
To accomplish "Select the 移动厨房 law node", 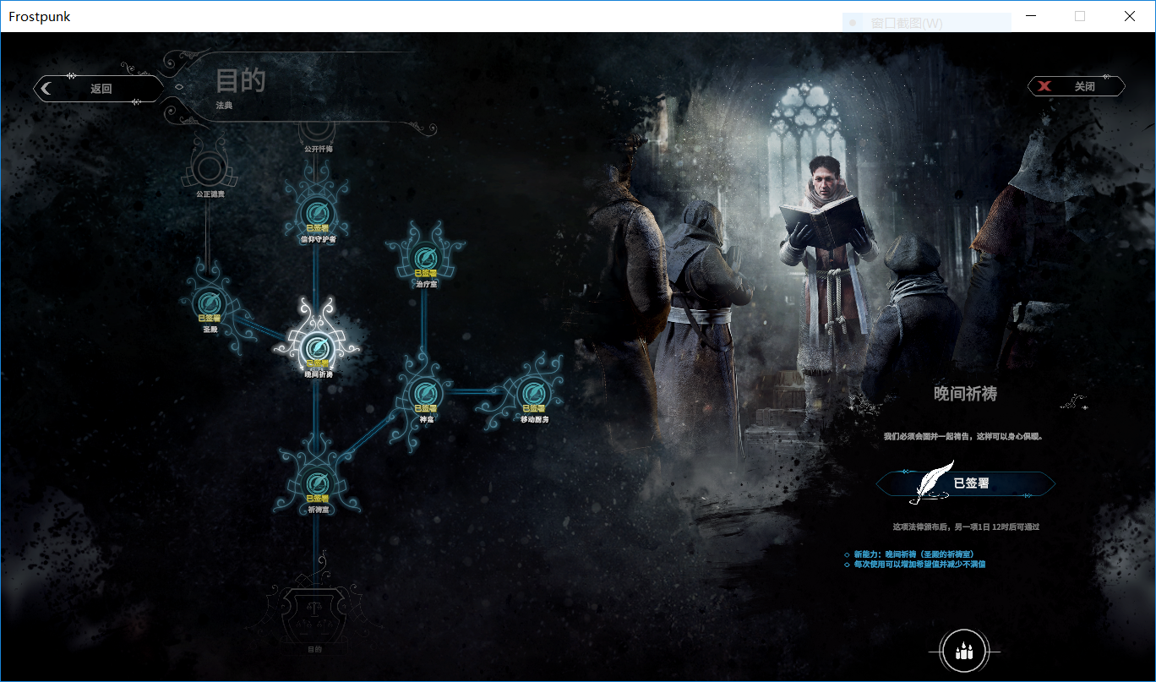I will point(532,392).
